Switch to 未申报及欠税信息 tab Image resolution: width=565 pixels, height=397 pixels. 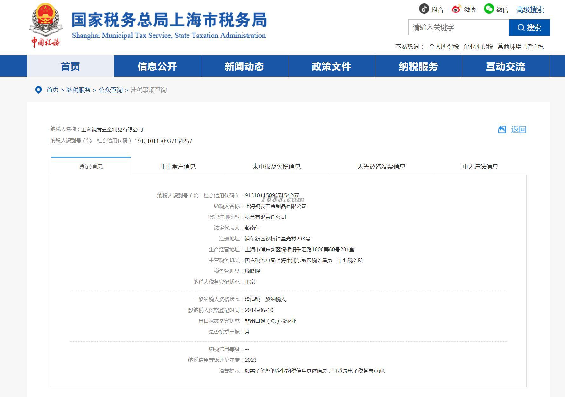tap(276, 166)
